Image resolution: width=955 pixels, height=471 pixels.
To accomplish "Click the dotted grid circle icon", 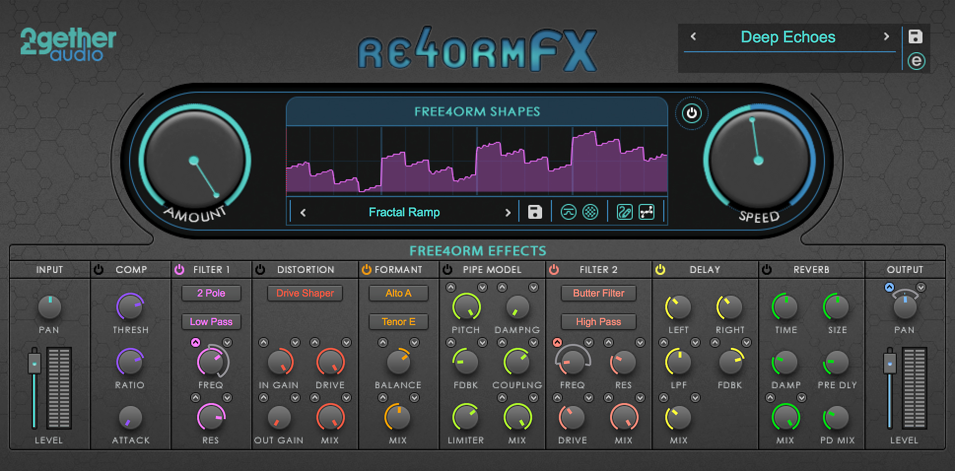I will 590,212.
